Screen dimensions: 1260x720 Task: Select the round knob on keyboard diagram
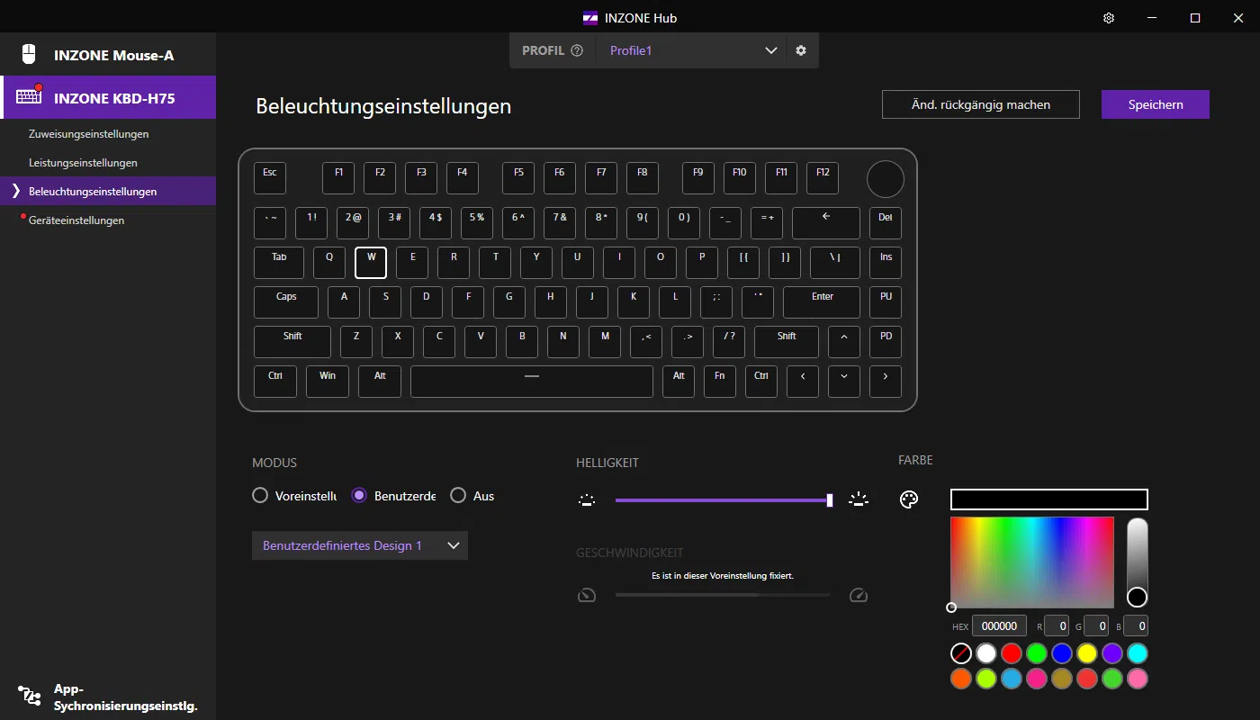[x=885, y=178]
